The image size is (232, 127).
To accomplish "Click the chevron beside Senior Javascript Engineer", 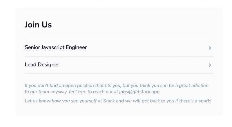I will pos(210,48).
